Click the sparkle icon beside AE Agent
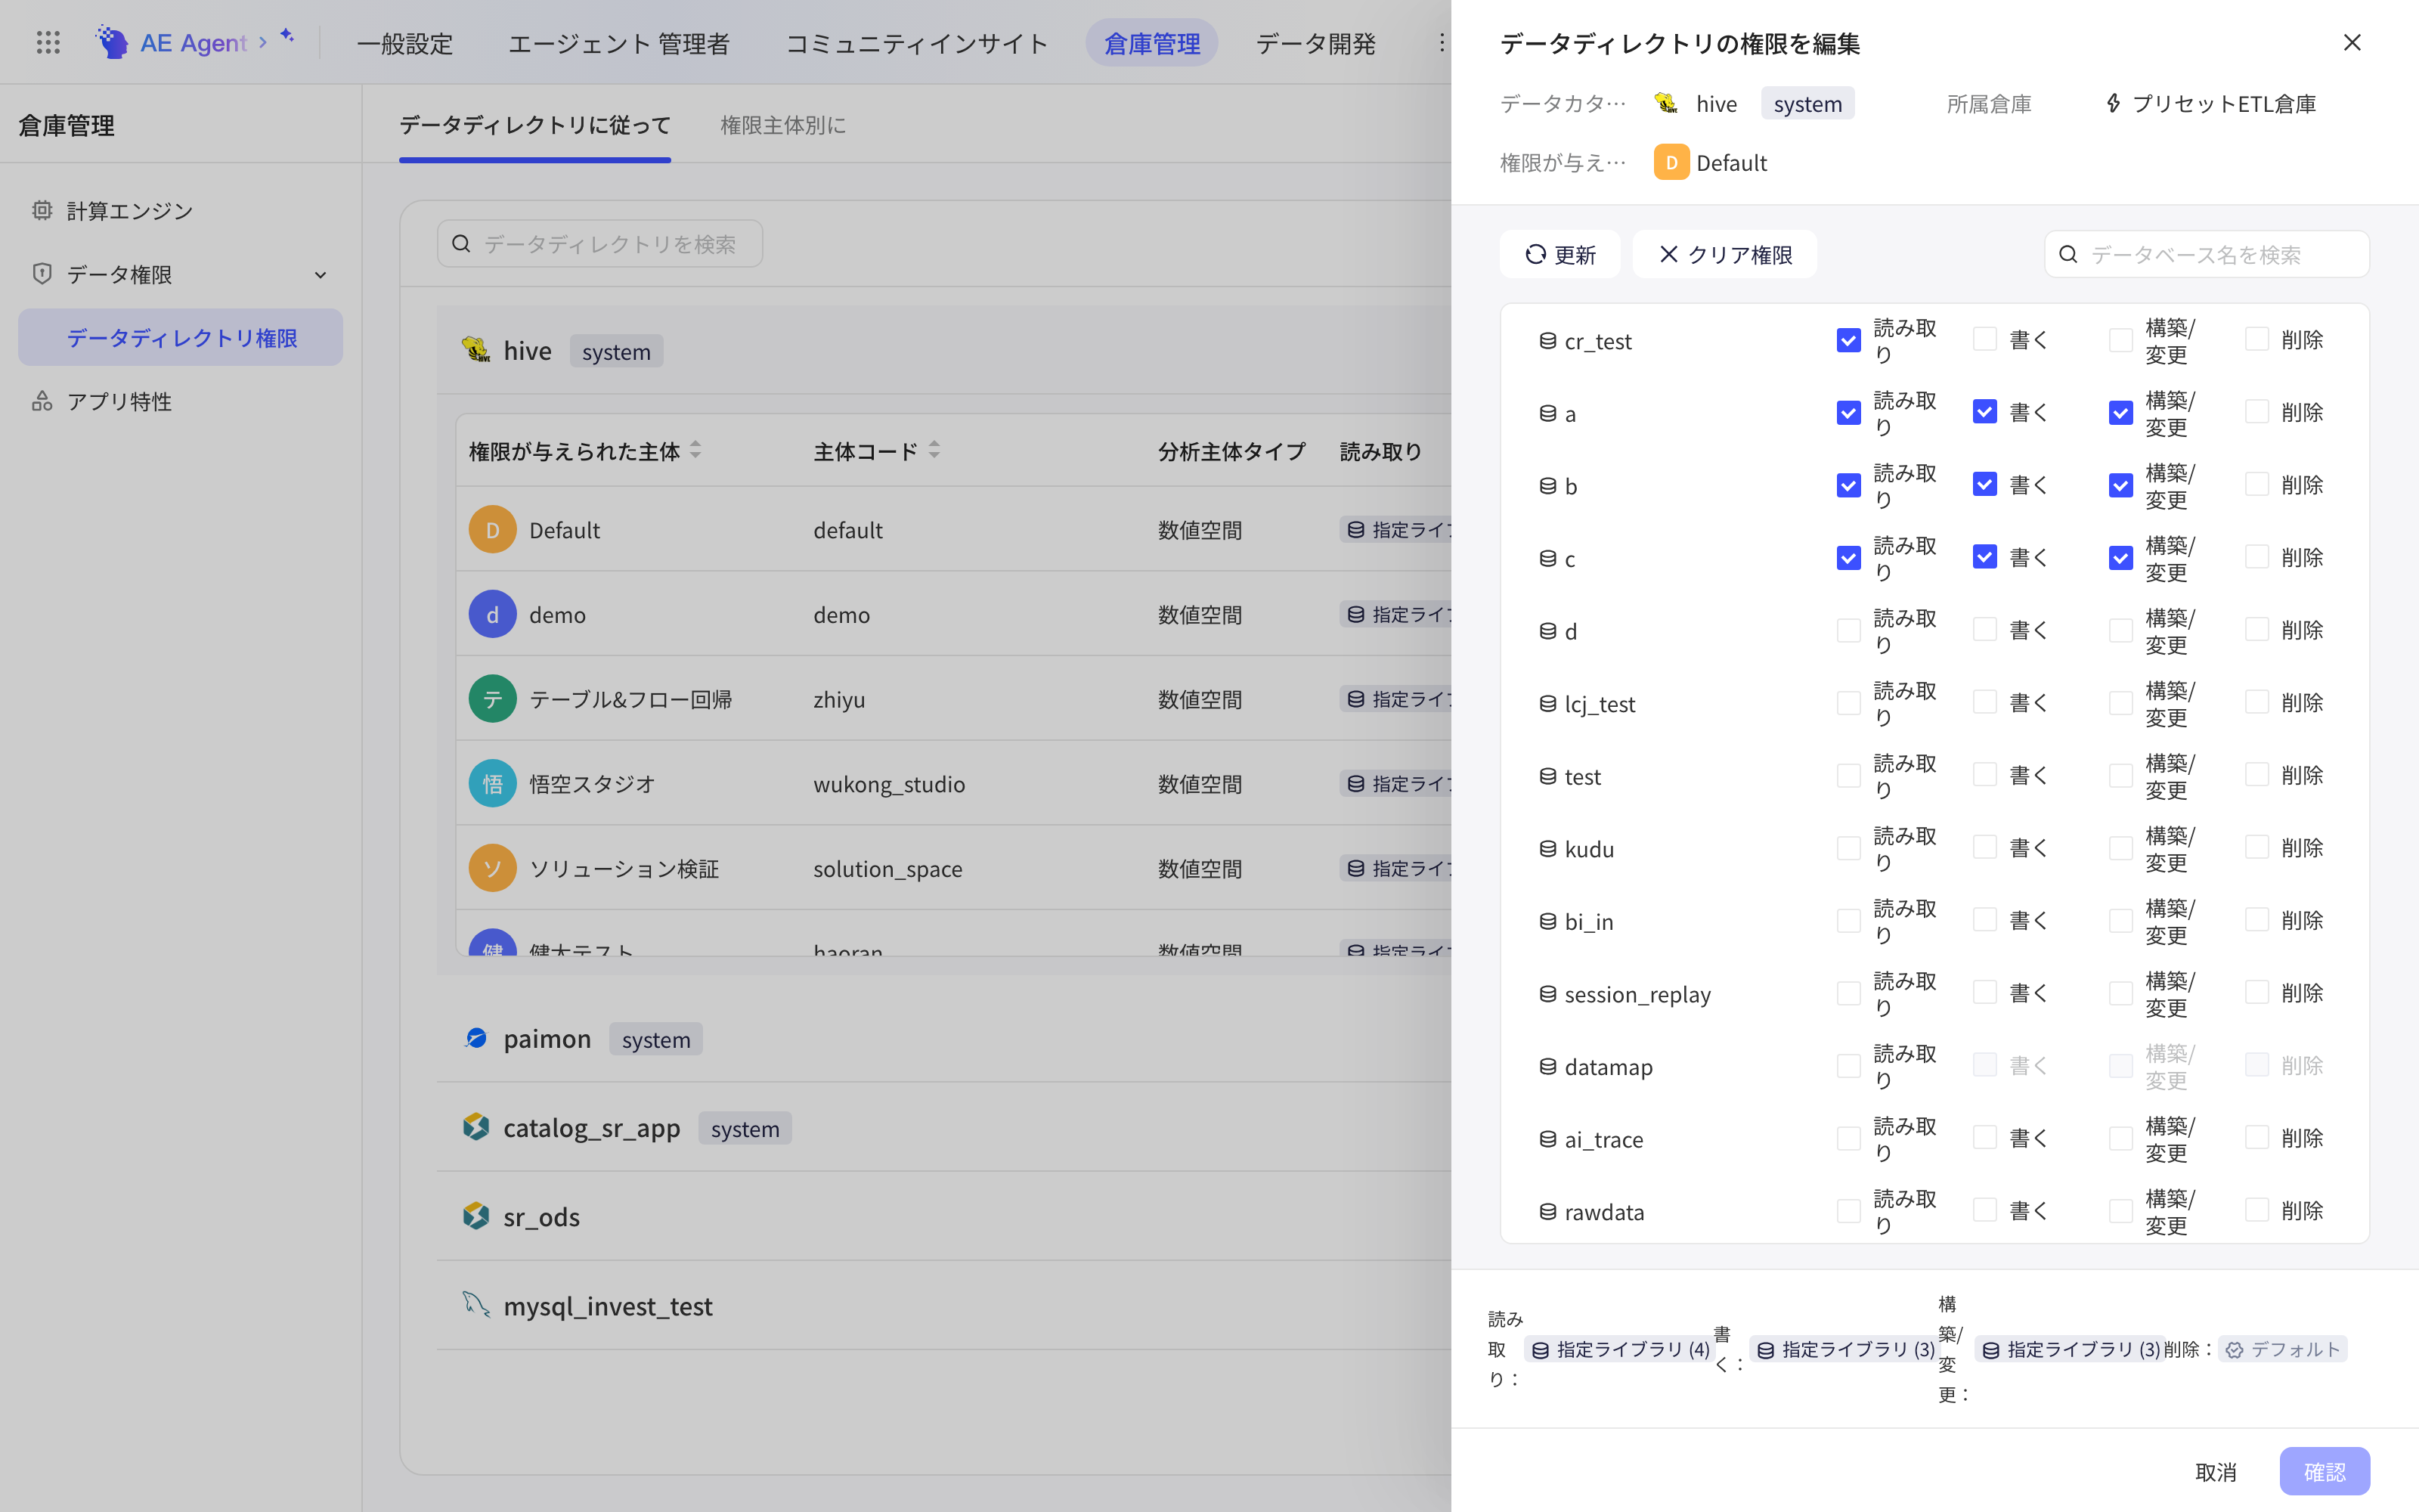 point(287,35)
